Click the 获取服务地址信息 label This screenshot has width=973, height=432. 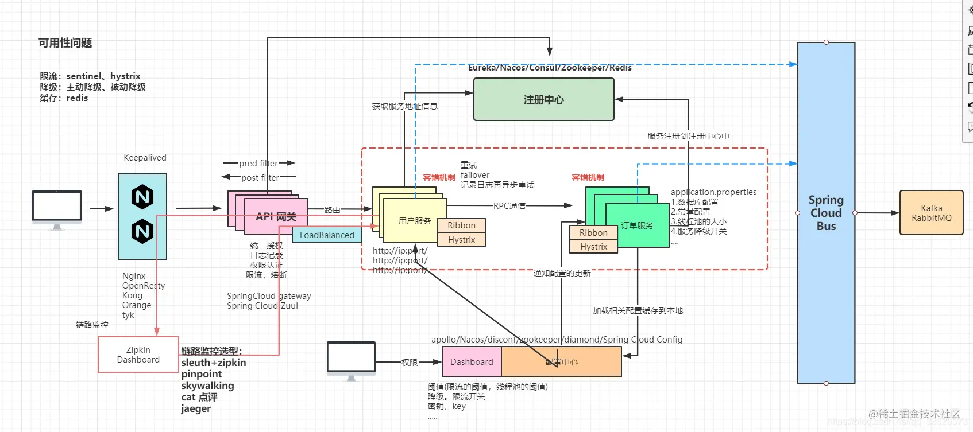(x=404, y=106)
